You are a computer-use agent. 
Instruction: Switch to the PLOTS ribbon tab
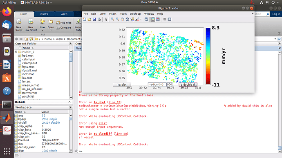pyautogui.click(x=44, y=14)
